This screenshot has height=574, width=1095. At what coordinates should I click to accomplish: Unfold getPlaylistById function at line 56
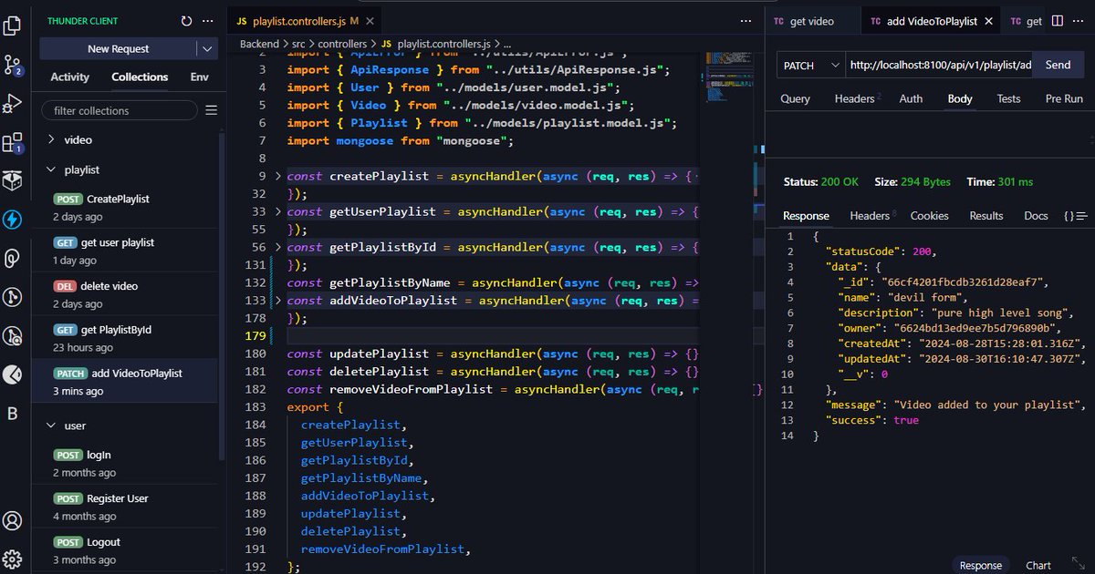click(277, 247)
